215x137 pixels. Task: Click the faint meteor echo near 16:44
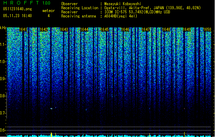click(x=86, y=110)
